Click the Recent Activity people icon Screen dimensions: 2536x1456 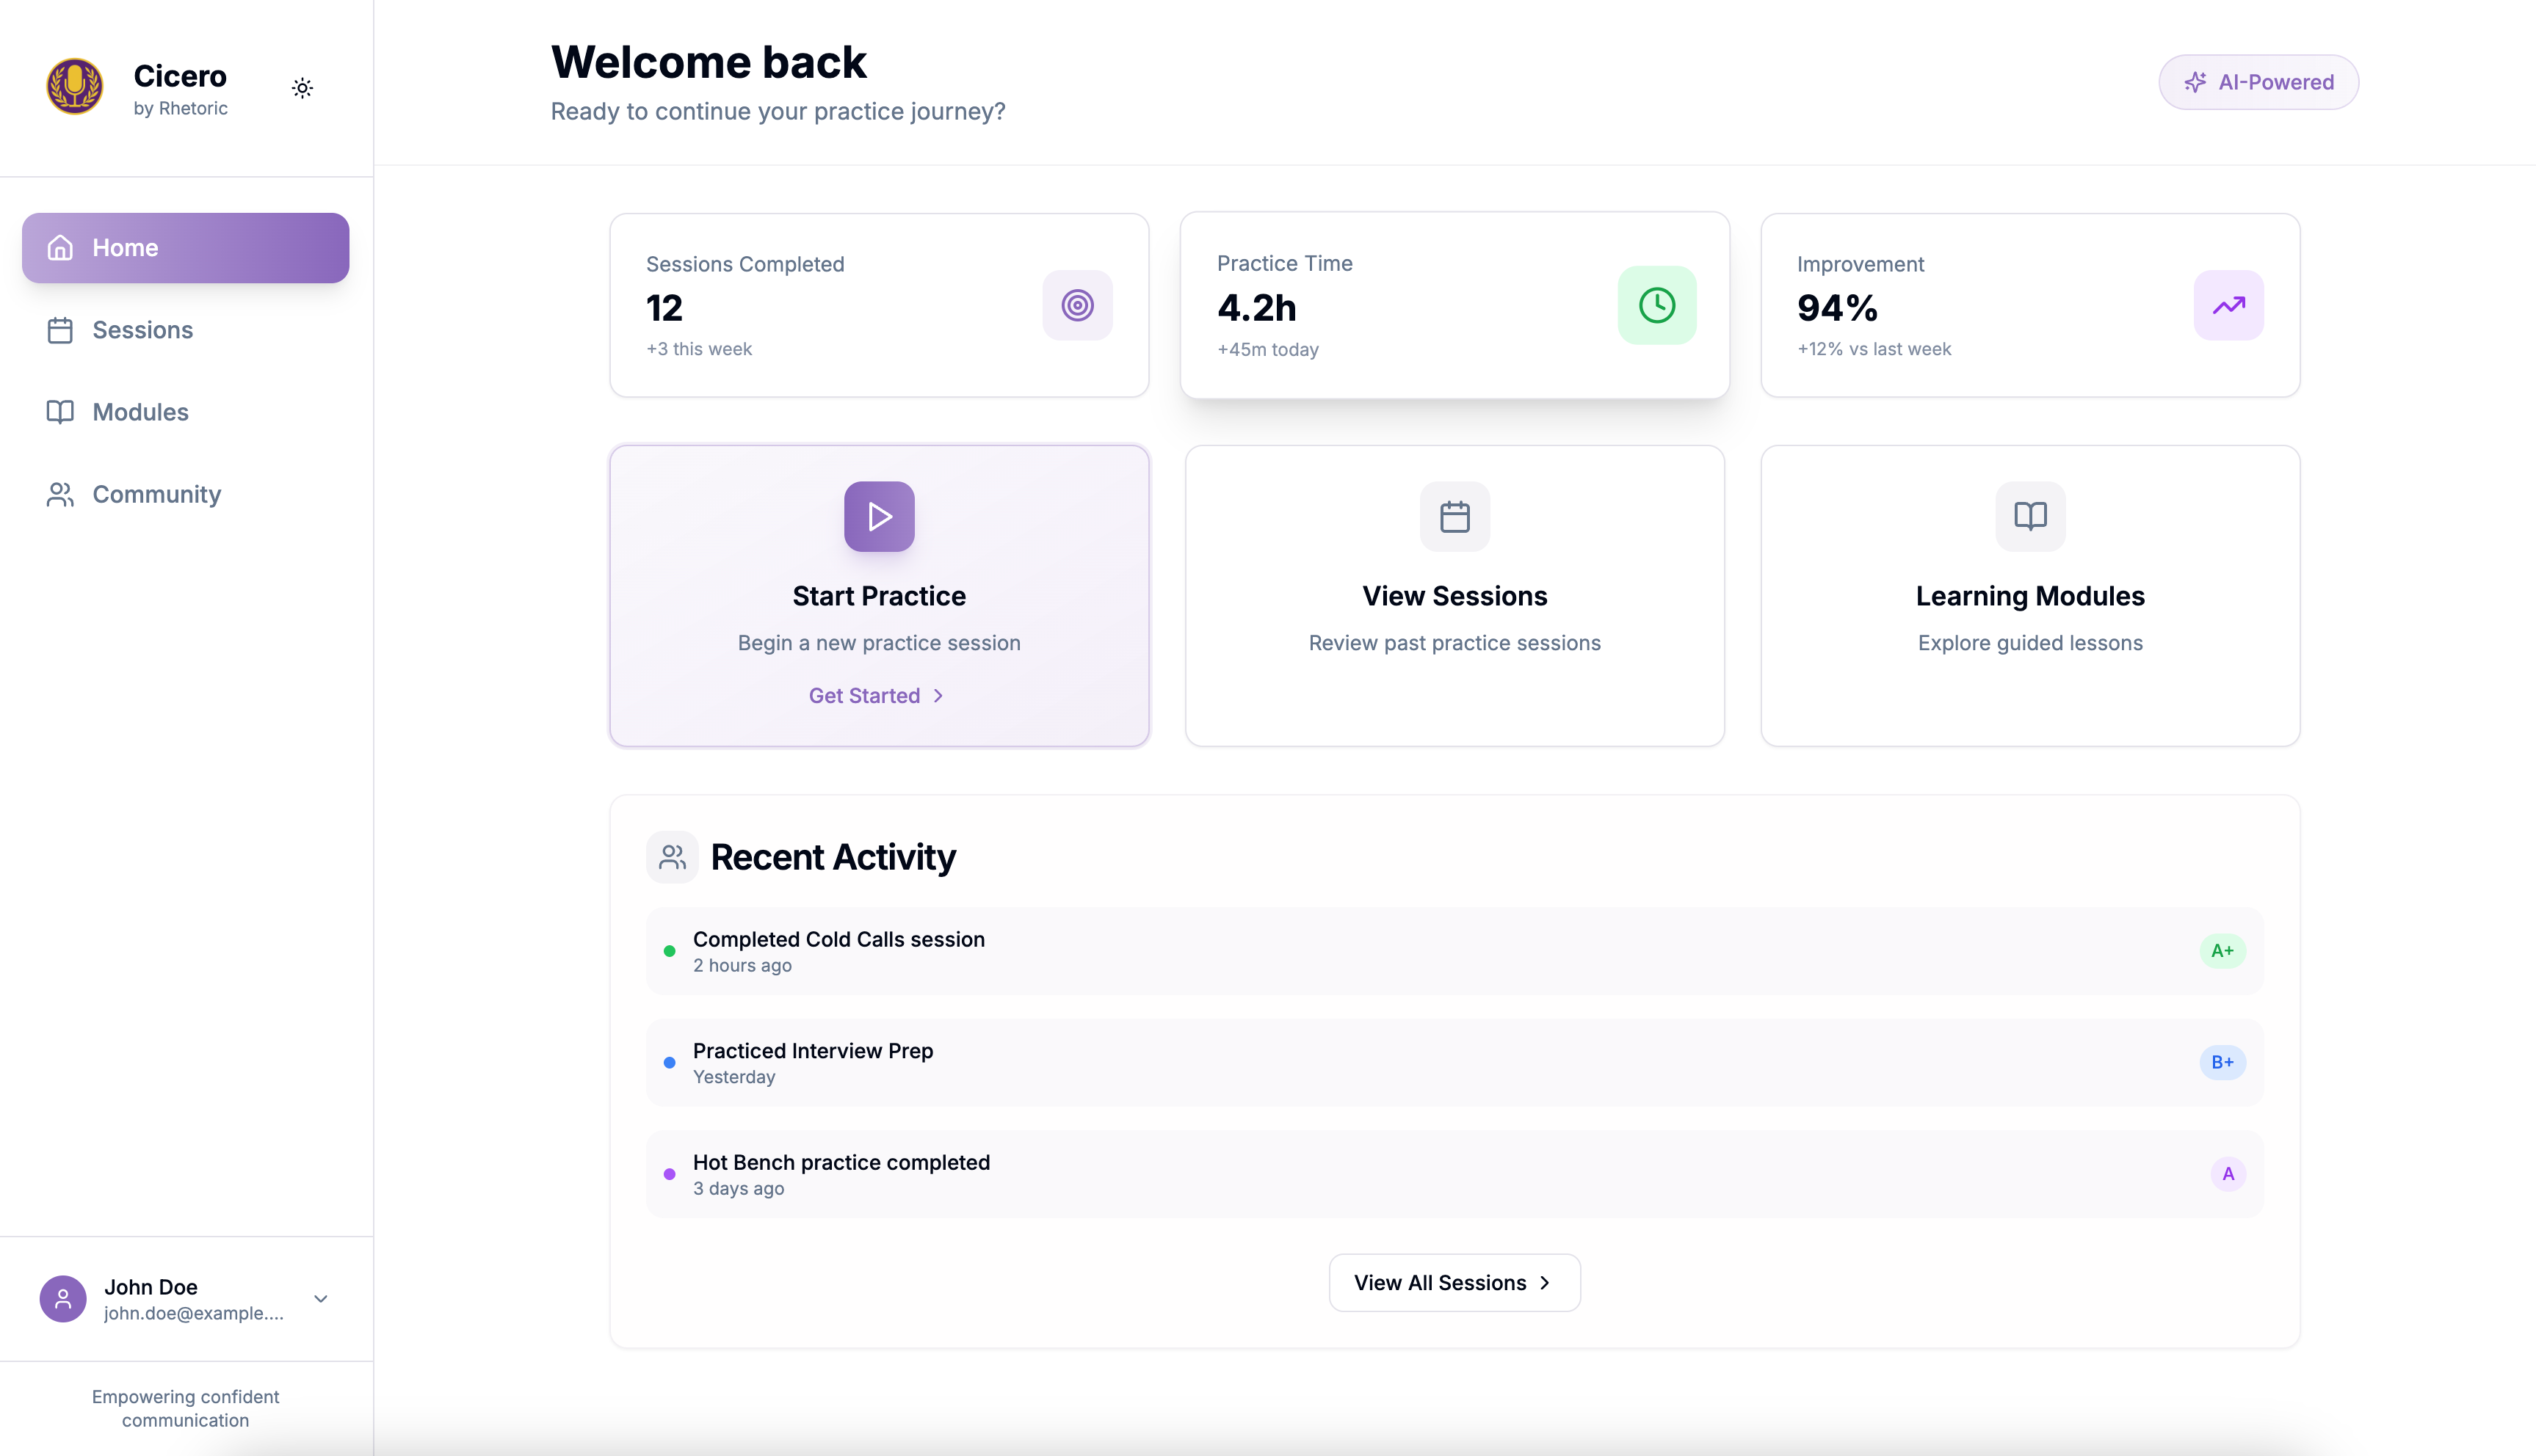(671, 857)
